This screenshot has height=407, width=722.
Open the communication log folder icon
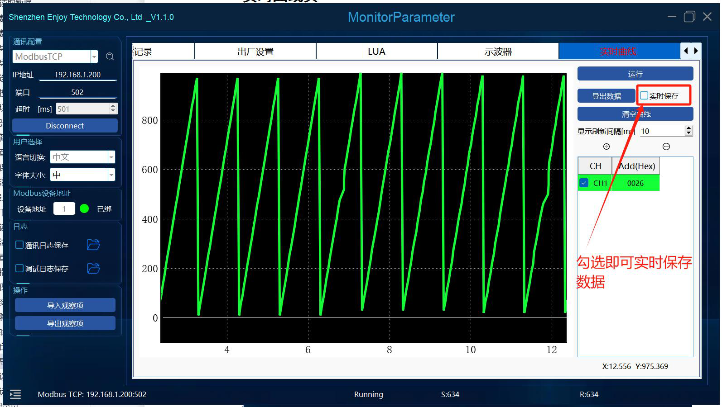tap(93, 245)
